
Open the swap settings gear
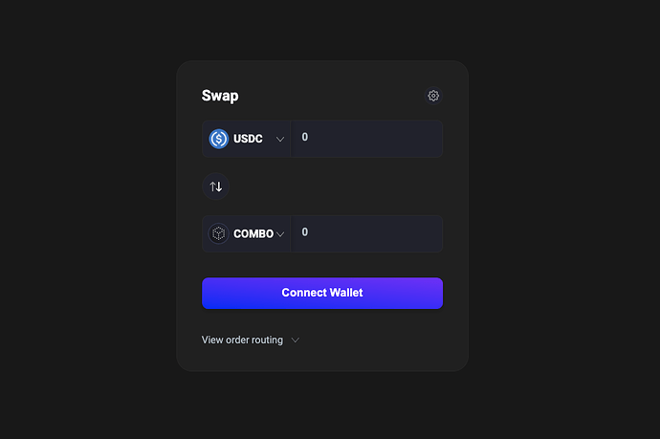point(433,96)
